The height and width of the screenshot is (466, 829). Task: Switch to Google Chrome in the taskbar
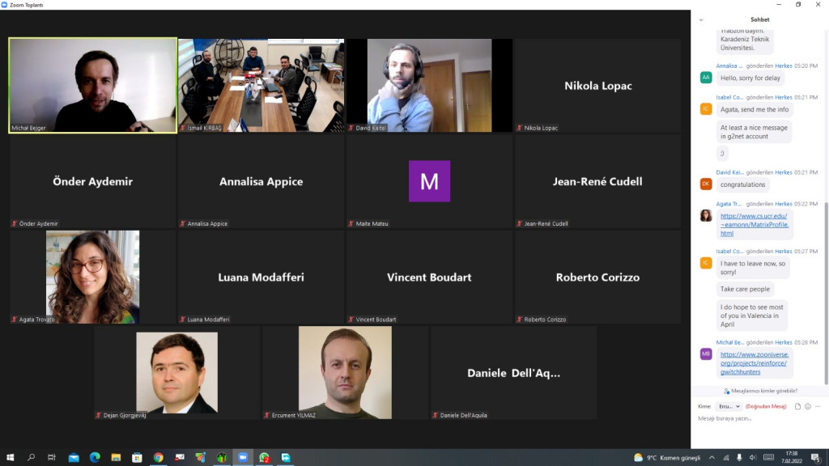[158, 458]
